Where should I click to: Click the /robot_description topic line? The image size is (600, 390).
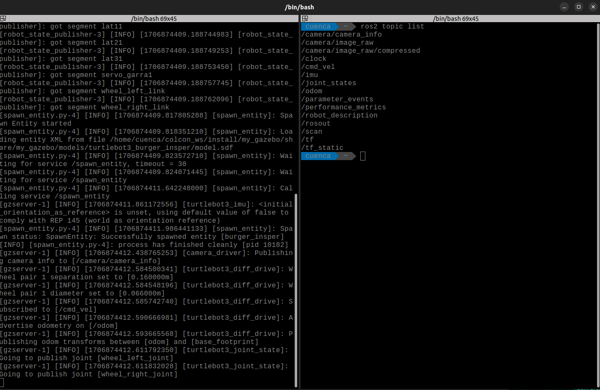coord(339,115)
